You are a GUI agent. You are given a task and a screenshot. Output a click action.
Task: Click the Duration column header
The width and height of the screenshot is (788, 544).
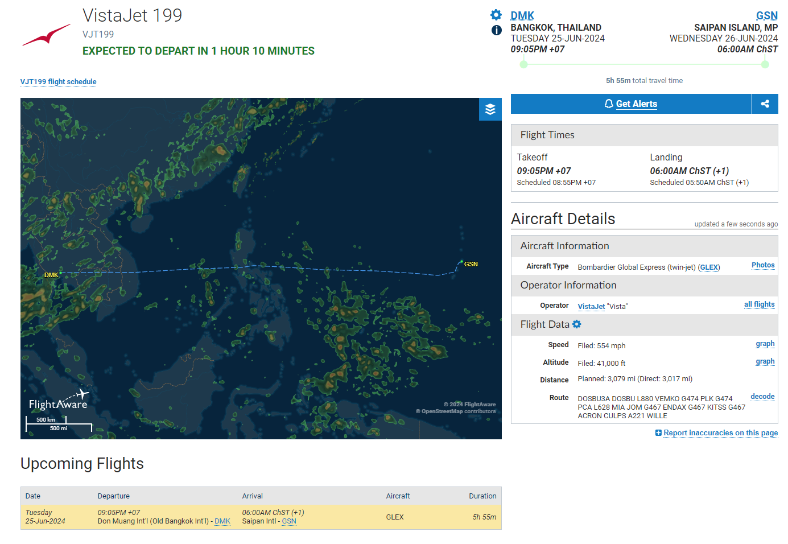[x=482, y=496]
